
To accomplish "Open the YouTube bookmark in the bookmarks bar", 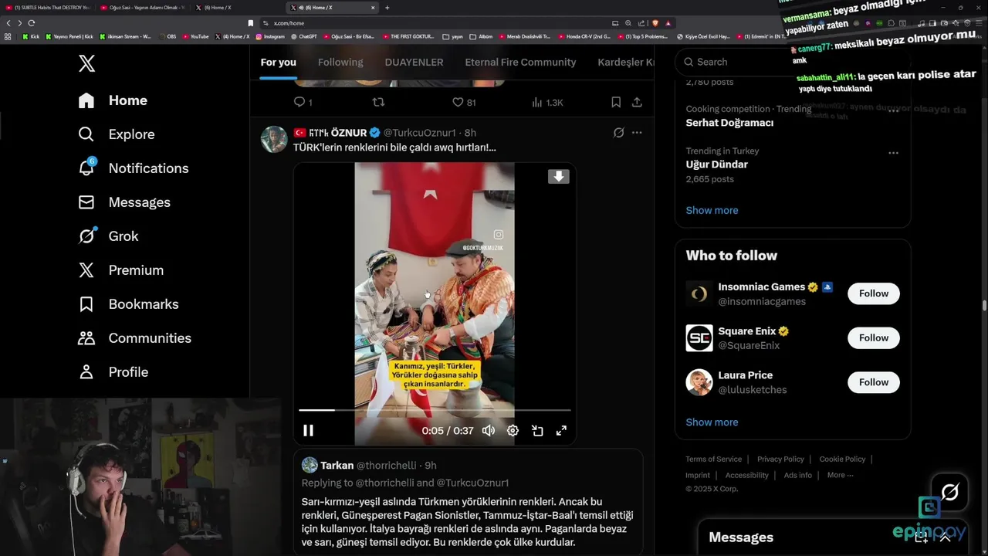I will [195, 36].
